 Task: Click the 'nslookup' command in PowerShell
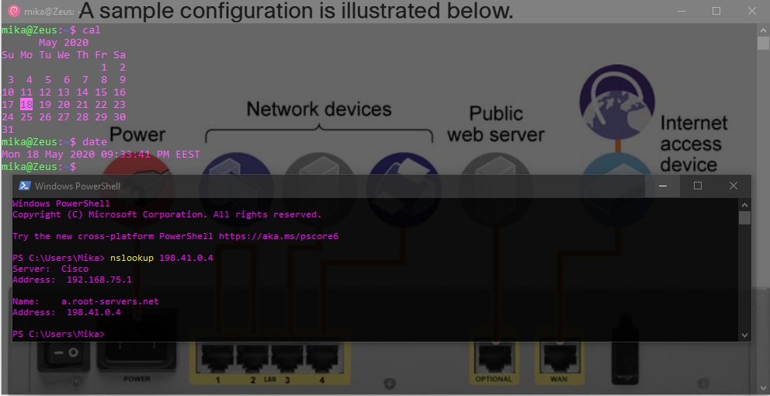132,258
